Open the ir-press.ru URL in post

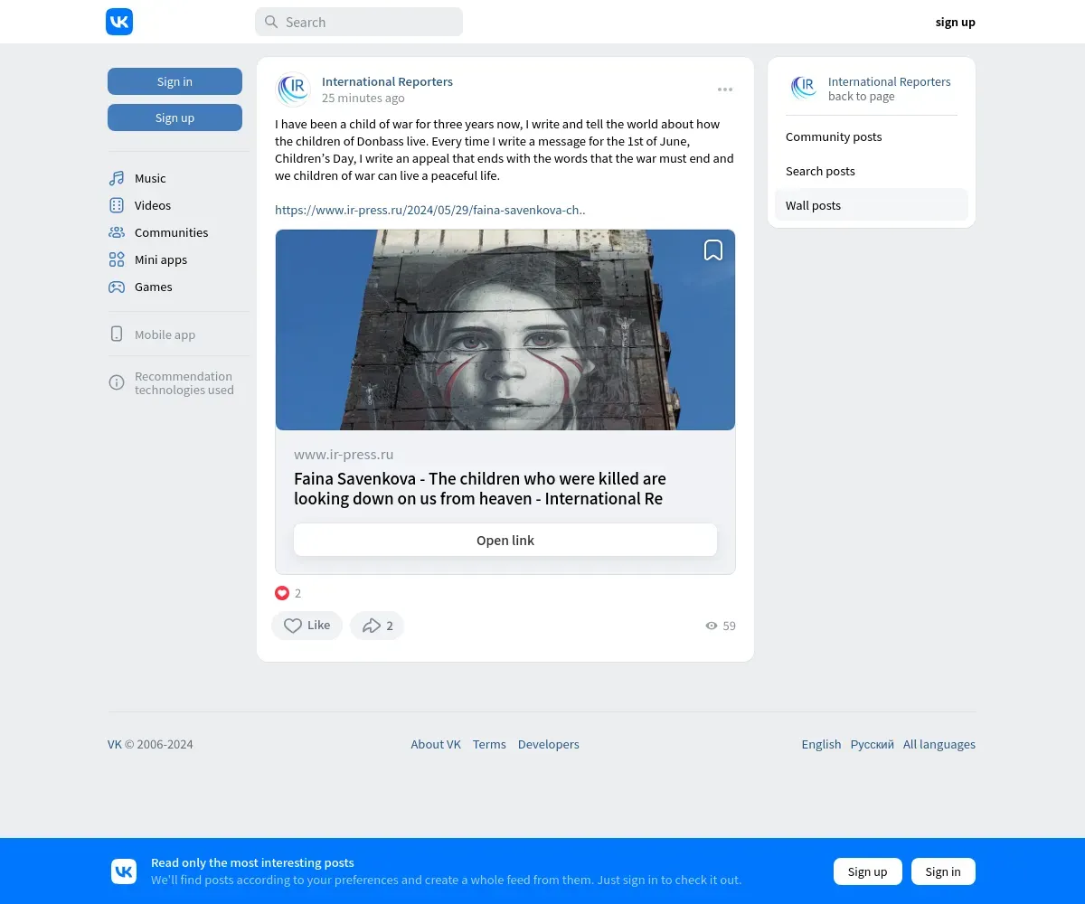(x=430, y=210)
